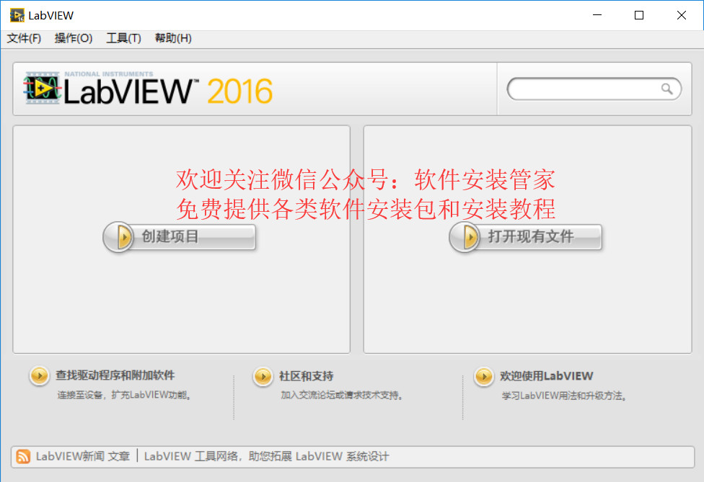Open the 操作 menu
This screenshot has height=482, width=704.
click(x=72, y=38)
